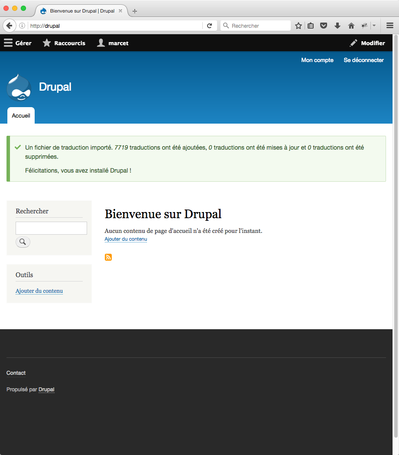Click the Drupal site name

55,87
